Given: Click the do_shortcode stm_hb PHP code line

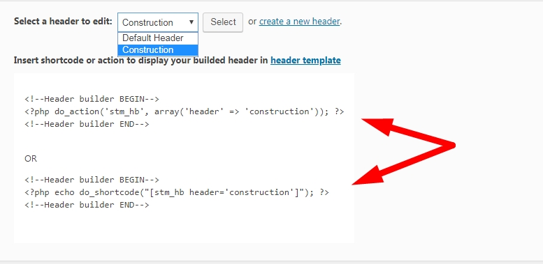Looking at the screenshot, I should (x=177, y=192).
